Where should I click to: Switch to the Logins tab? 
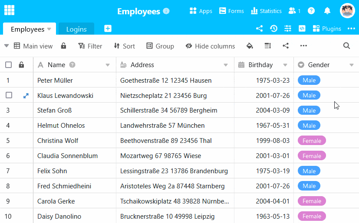tap(76, 29)
